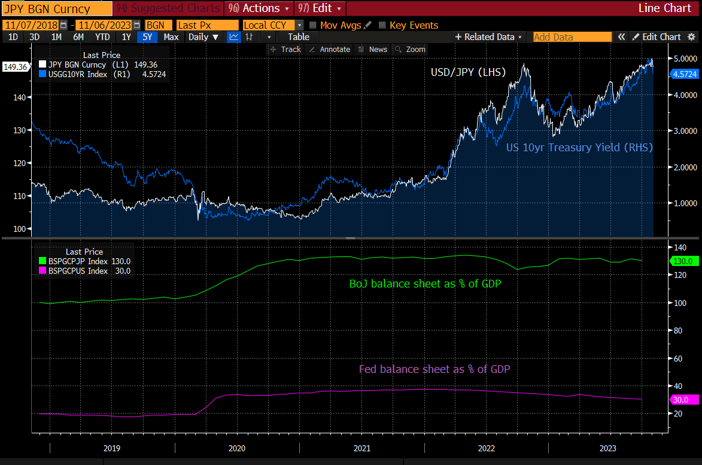The height and width of the screenshot is (465, 702).
Task: Click the USD/JPY (LHS) annotation
Action: pos(468,72)
